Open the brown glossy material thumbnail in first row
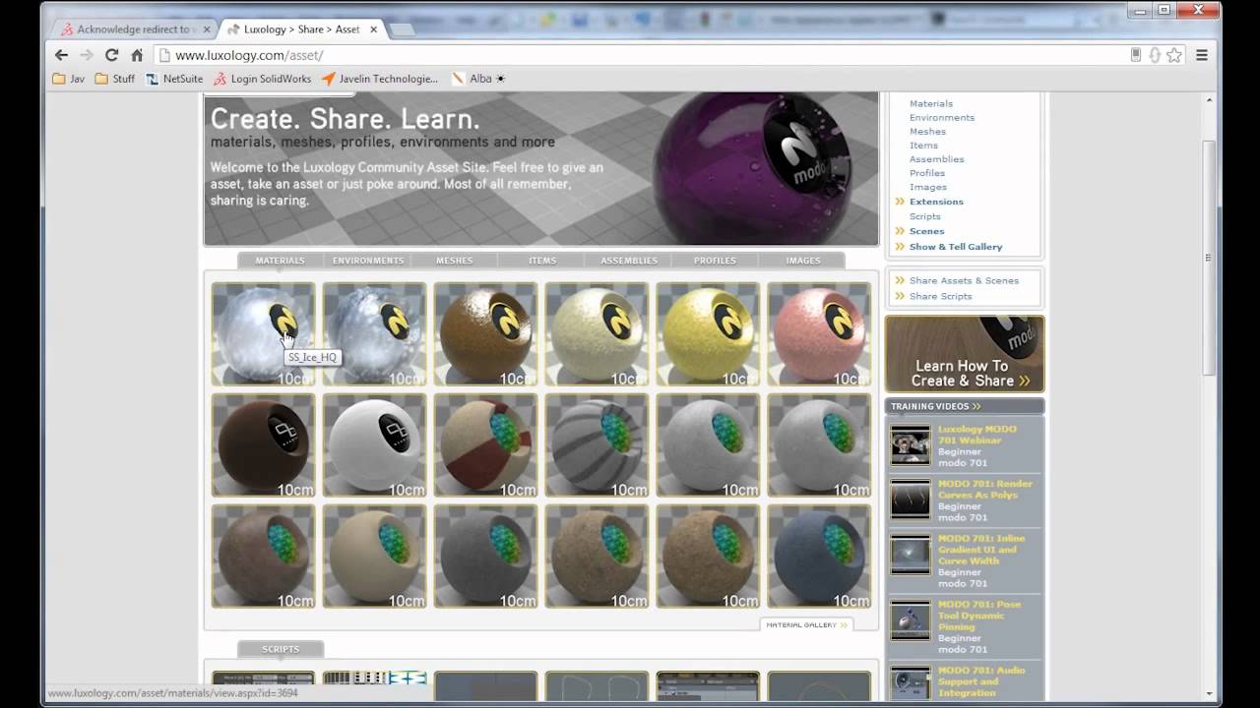Viewport: 1260px width, 708px height. click(x=485, y=333)
